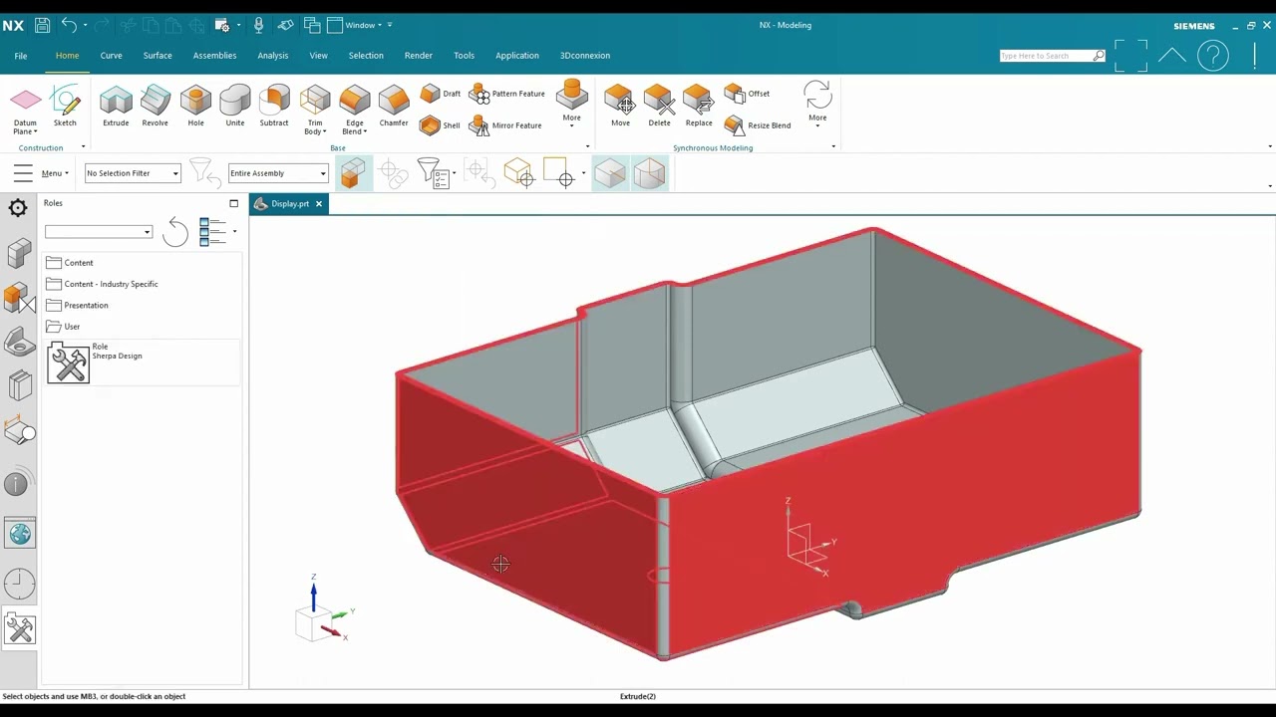1276x717 pixels.
Task: Maximize the Roles panel checkbox icon
Action: coord(234,203)
